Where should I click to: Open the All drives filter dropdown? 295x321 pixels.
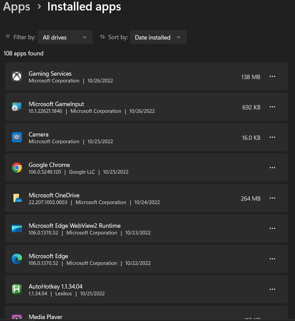tap(65, 37)
